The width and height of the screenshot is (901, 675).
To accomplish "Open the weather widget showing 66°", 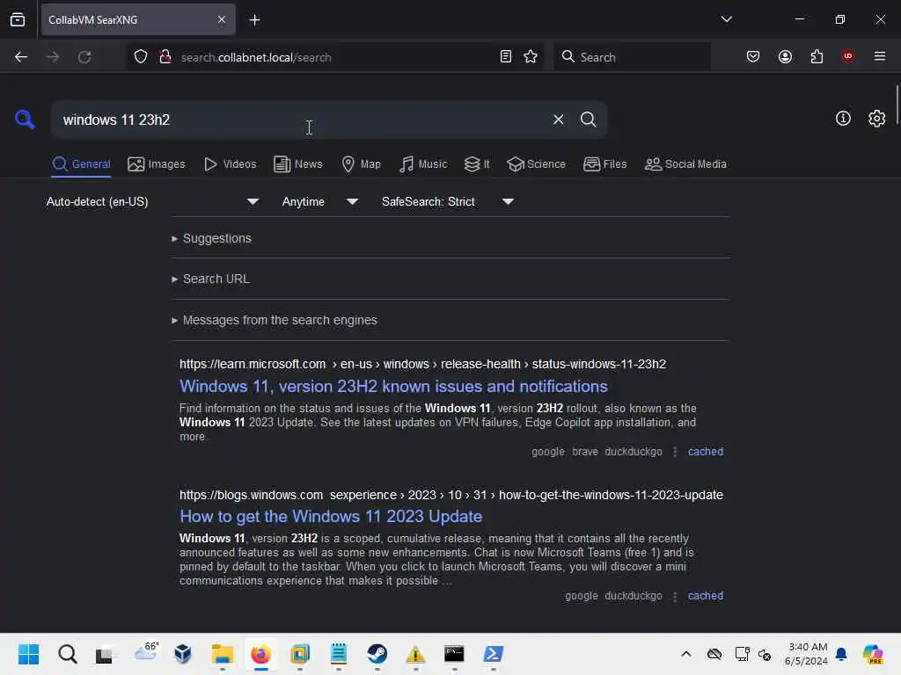I will point(146,652).
